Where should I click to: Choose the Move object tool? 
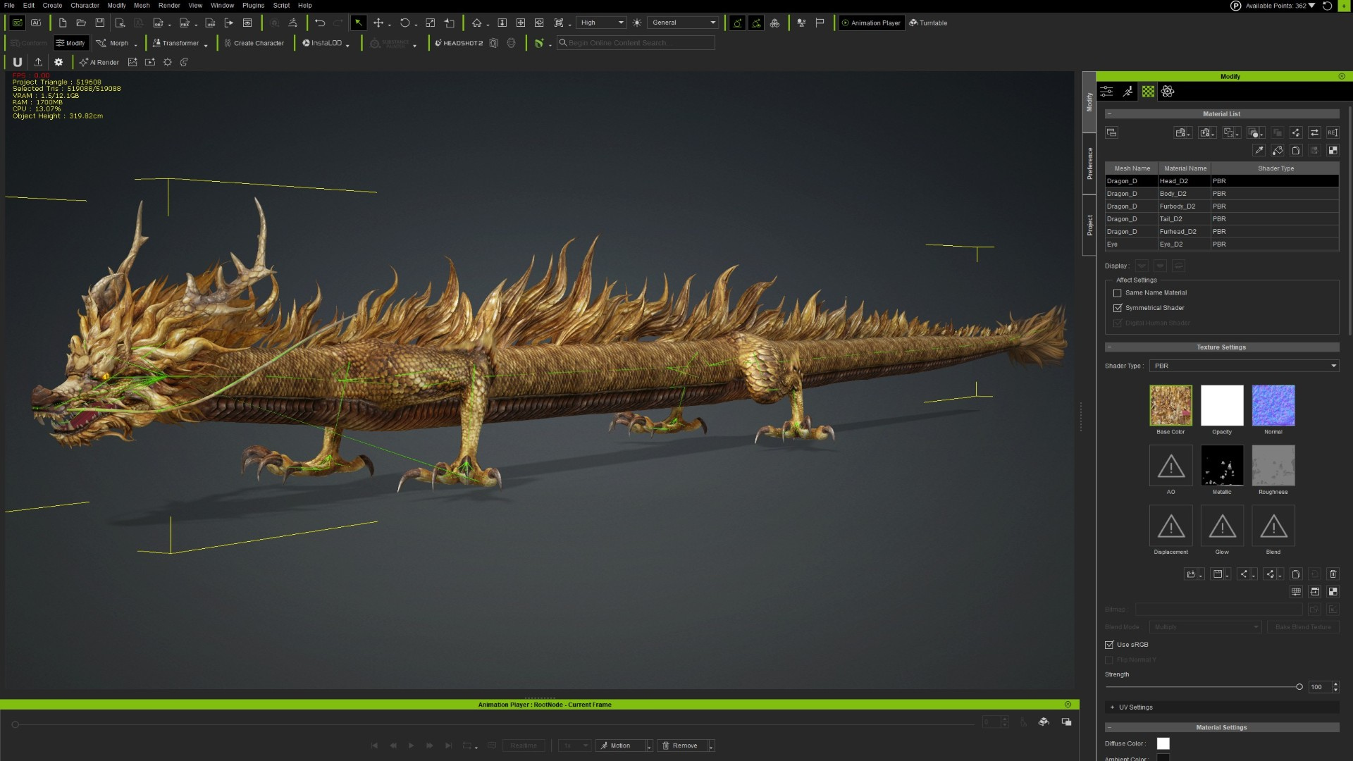tap(378, 23)
